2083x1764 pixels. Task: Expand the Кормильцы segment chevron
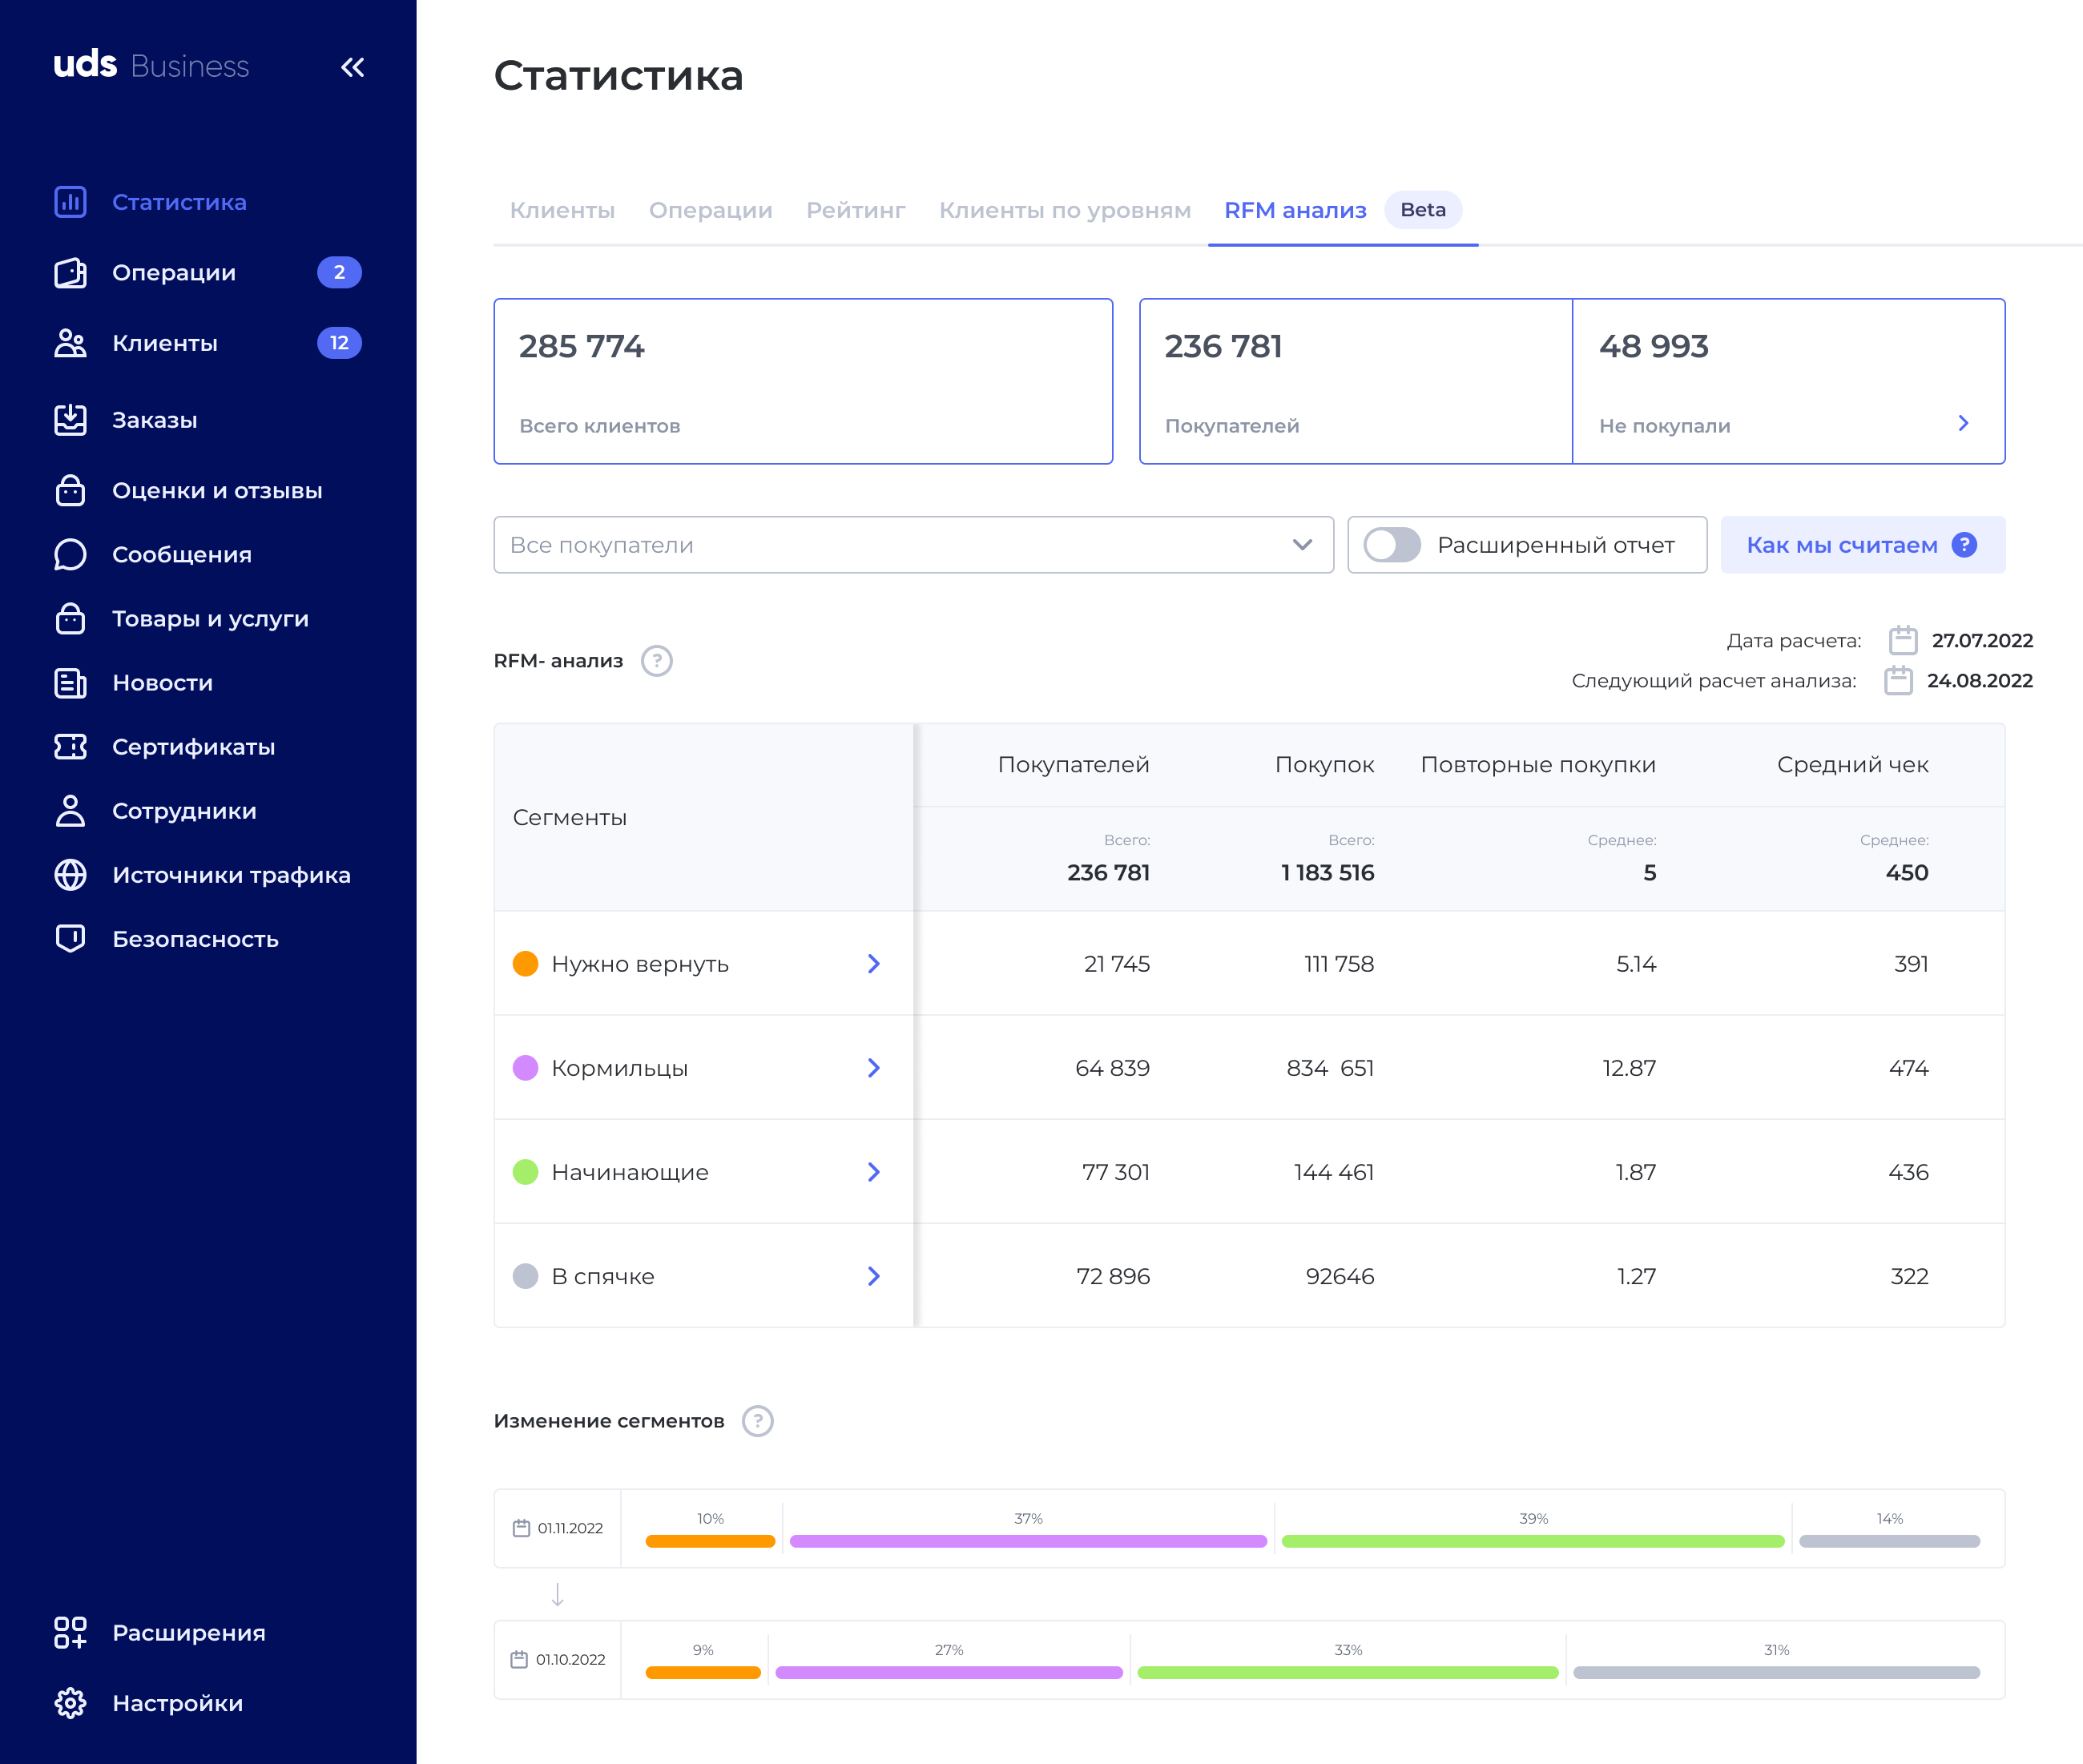[x=873, y=1068]
